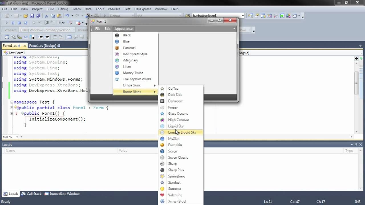
Task: Open the Undo history dropdown arrow
Action: pos(72,16)
